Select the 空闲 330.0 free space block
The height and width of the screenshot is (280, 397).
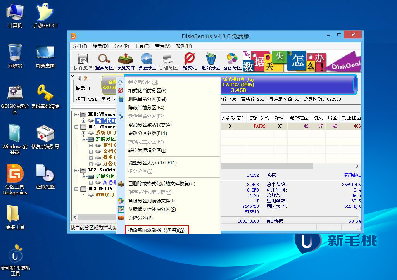point(109,85)
